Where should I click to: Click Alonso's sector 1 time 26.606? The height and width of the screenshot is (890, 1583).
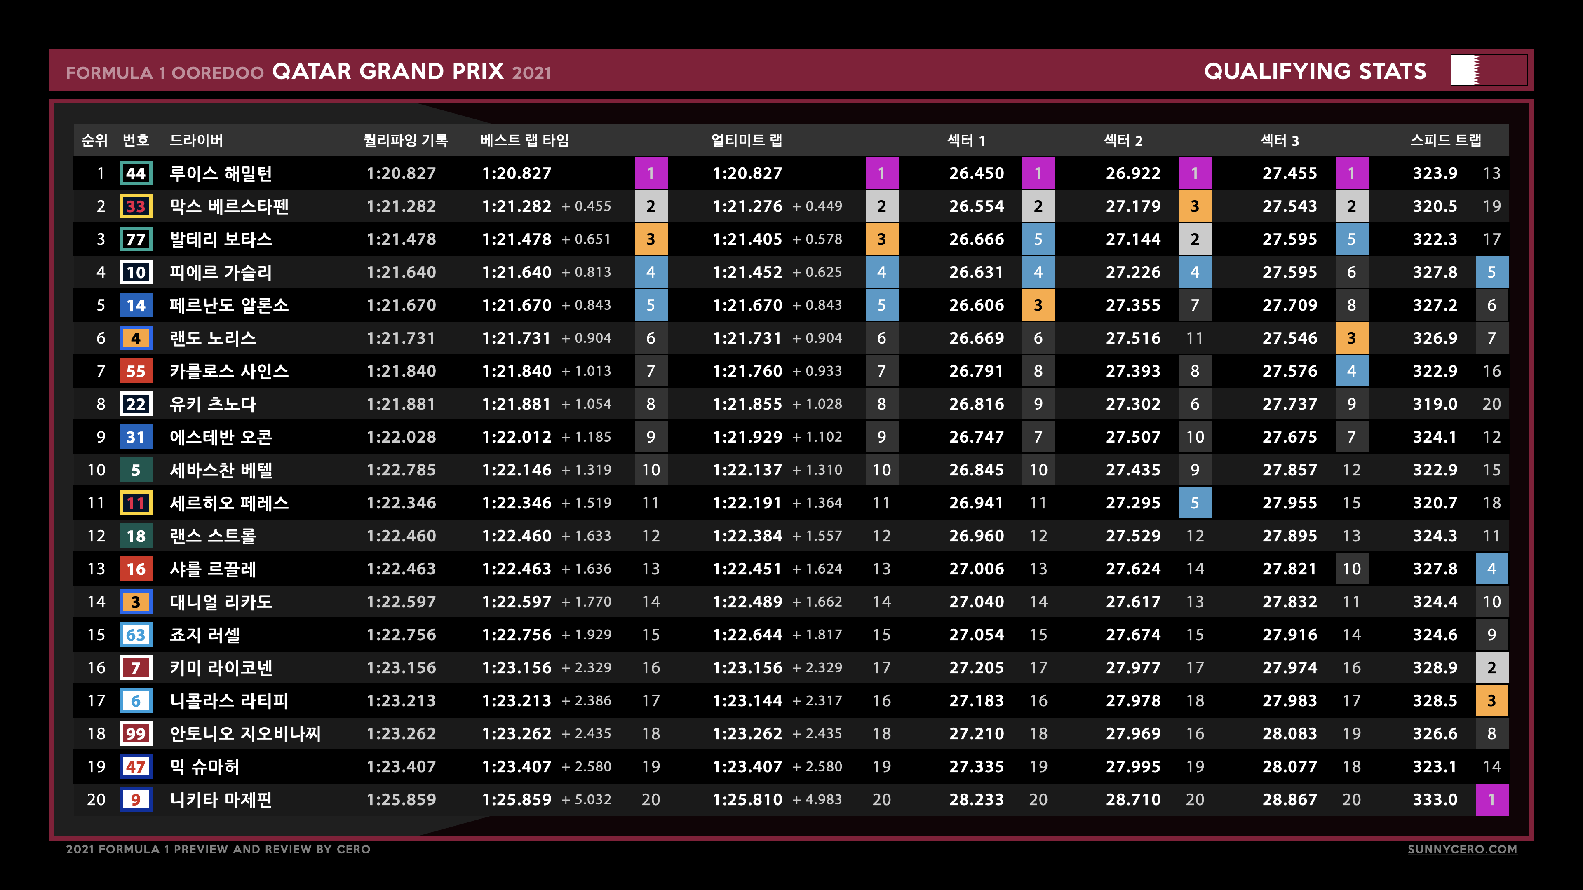tap(977, 305)
